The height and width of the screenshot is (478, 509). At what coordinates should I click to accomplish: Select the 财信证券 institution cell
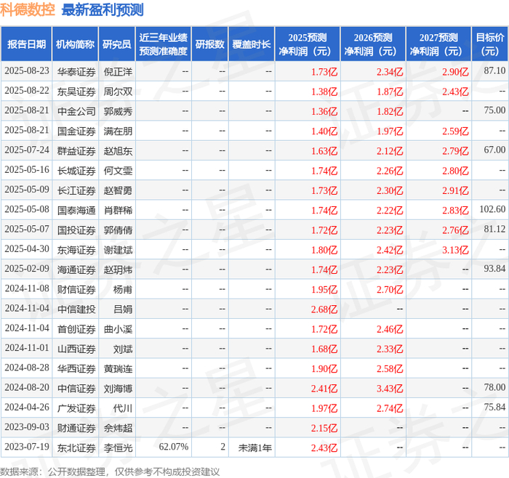pyautogui.click(x=76, y=290)
